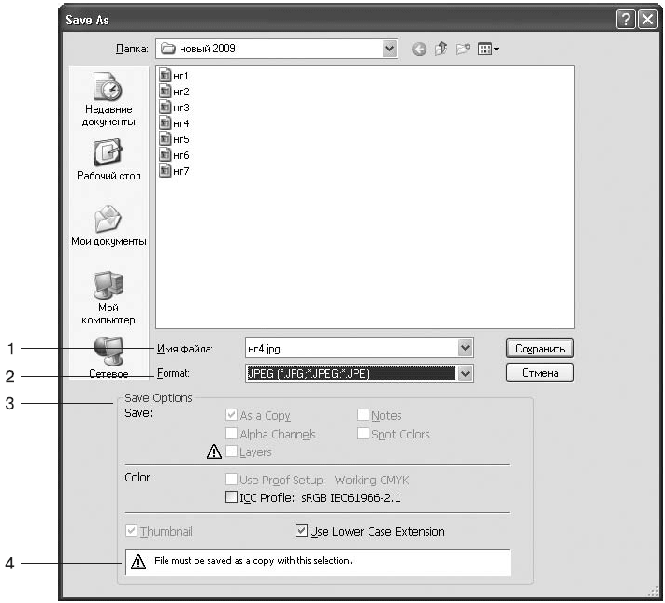665x603 pixels.
Task: Select Мой компьютер in places bar
Action: click(108, 294)
